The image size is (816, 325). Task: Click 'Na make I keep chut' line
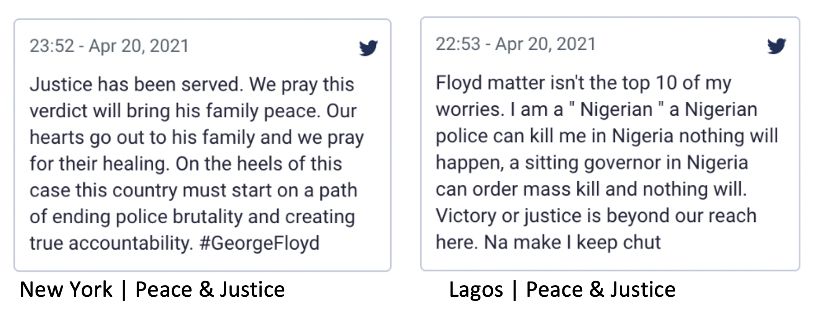click(x=572, y=242)
